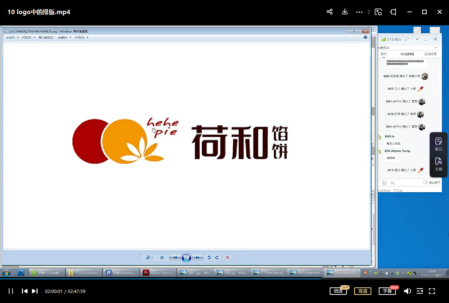Screen dimensions: 449x303
Task: Open the 打印(P) menu in Photo Viewer
Action: [x=29, y=38]
